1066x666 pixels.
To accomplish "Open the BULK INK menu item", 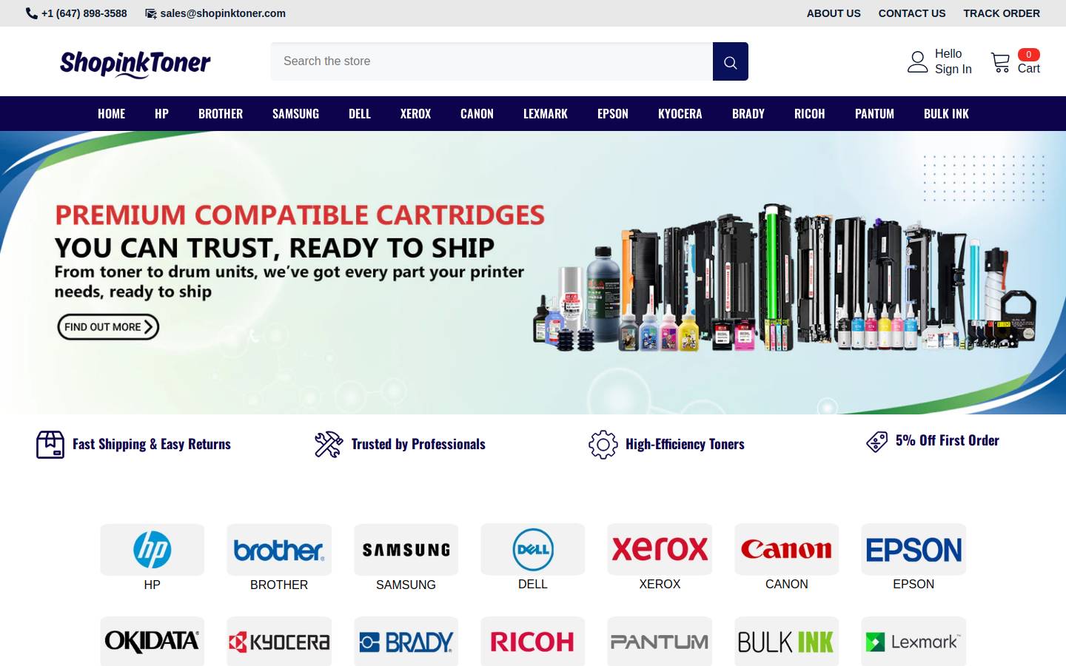I will tap(947, 113).
